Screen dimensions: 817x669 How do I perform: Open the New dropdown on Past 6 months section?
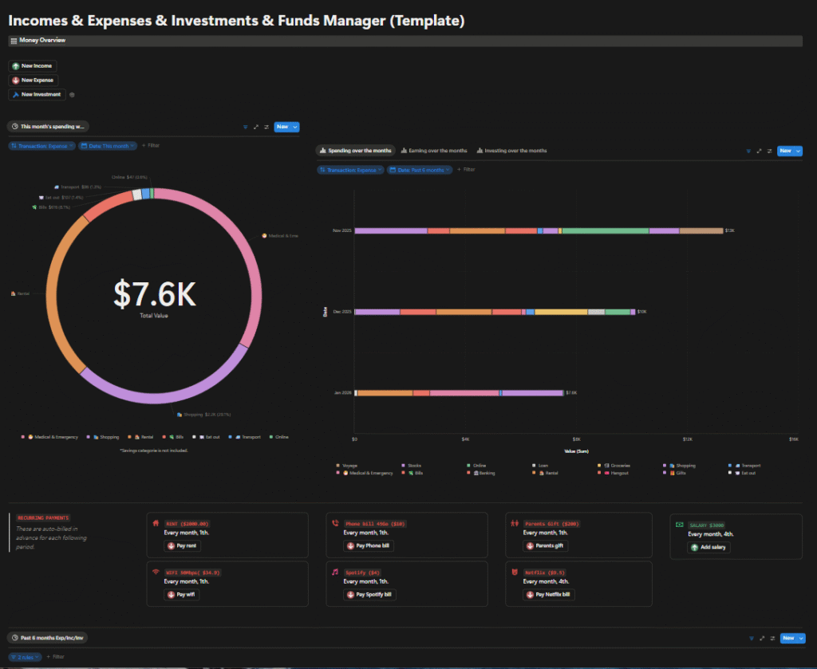[799, 638]
